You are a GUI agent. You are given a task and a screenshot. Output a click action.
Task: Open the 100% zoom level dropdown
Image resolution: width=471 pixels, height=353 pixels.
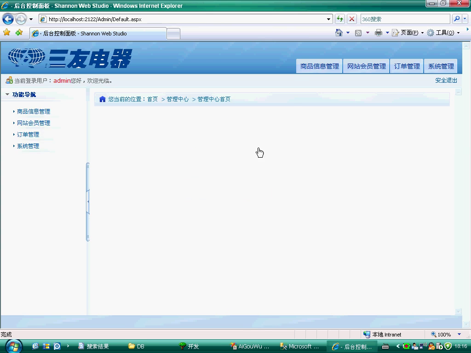(459, 335)
